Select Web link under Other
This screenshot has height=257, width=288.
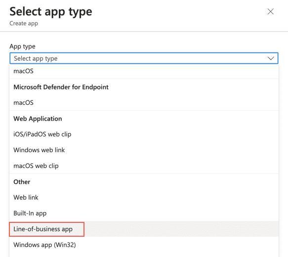pos(144,197)
